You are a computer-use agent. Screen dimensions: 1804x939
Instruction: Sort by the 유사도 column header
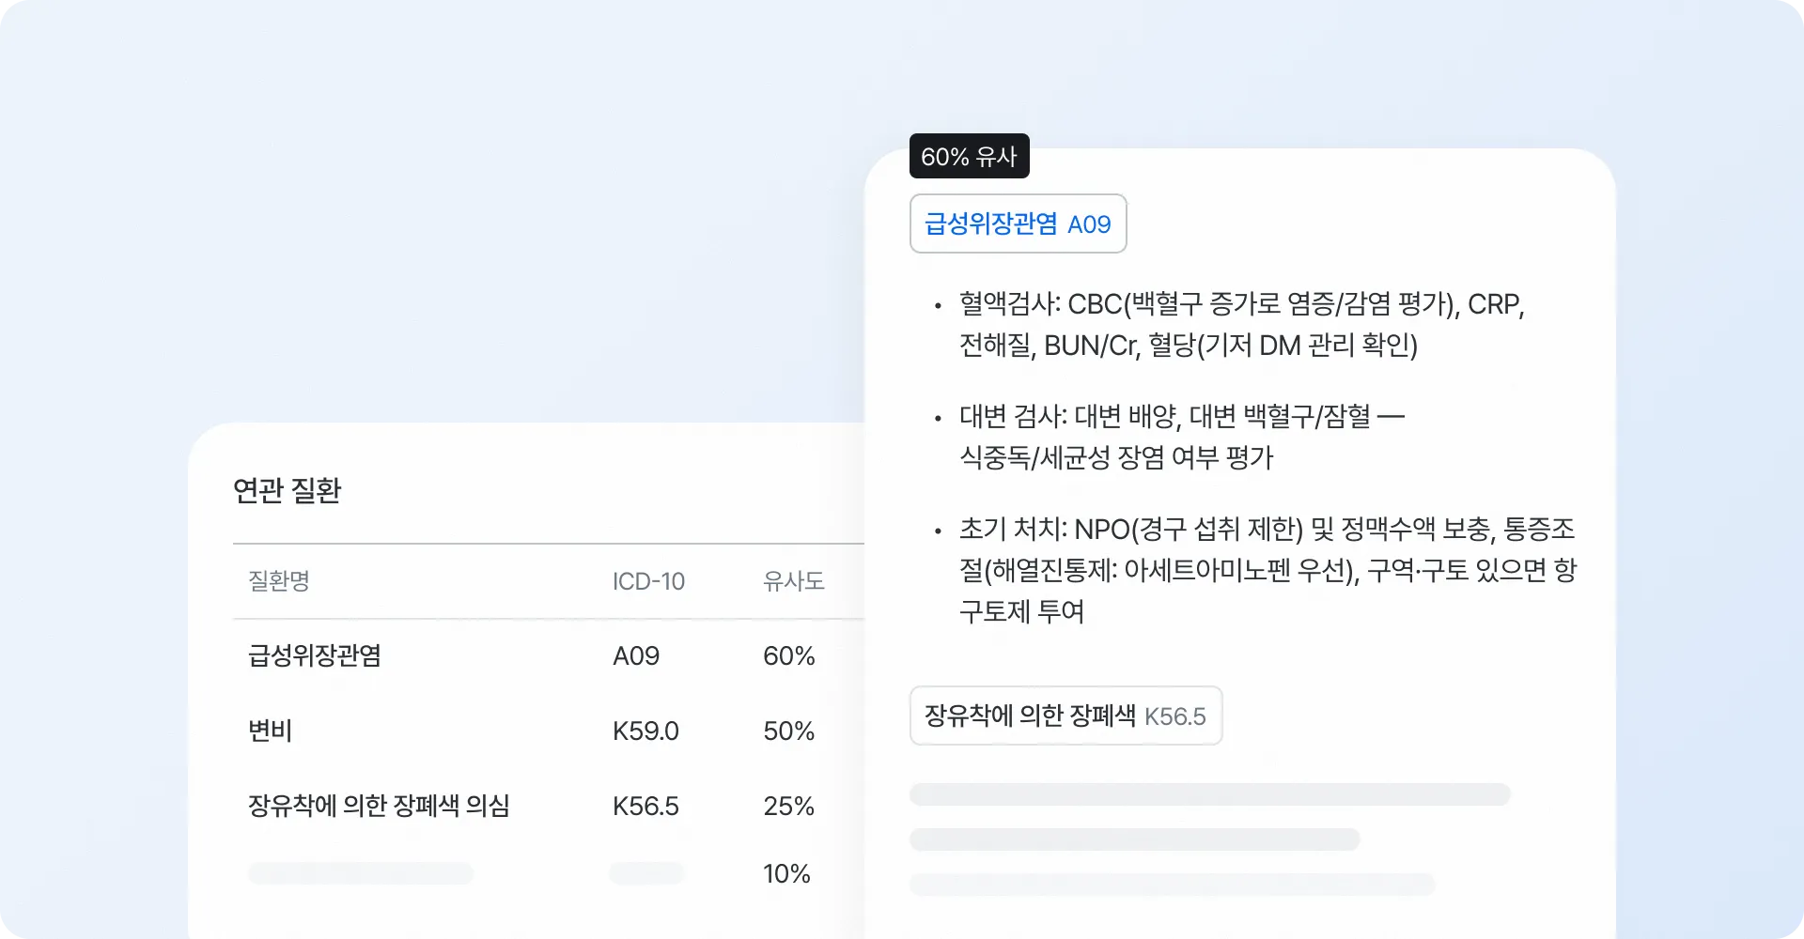[x=794, y=581]
